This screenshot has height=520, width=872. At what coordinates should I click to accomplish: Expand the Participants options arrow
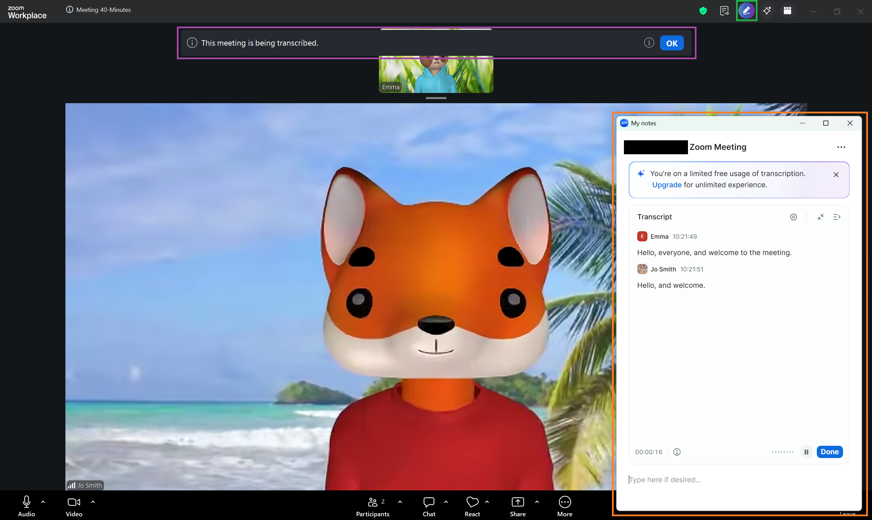(400, 502)
